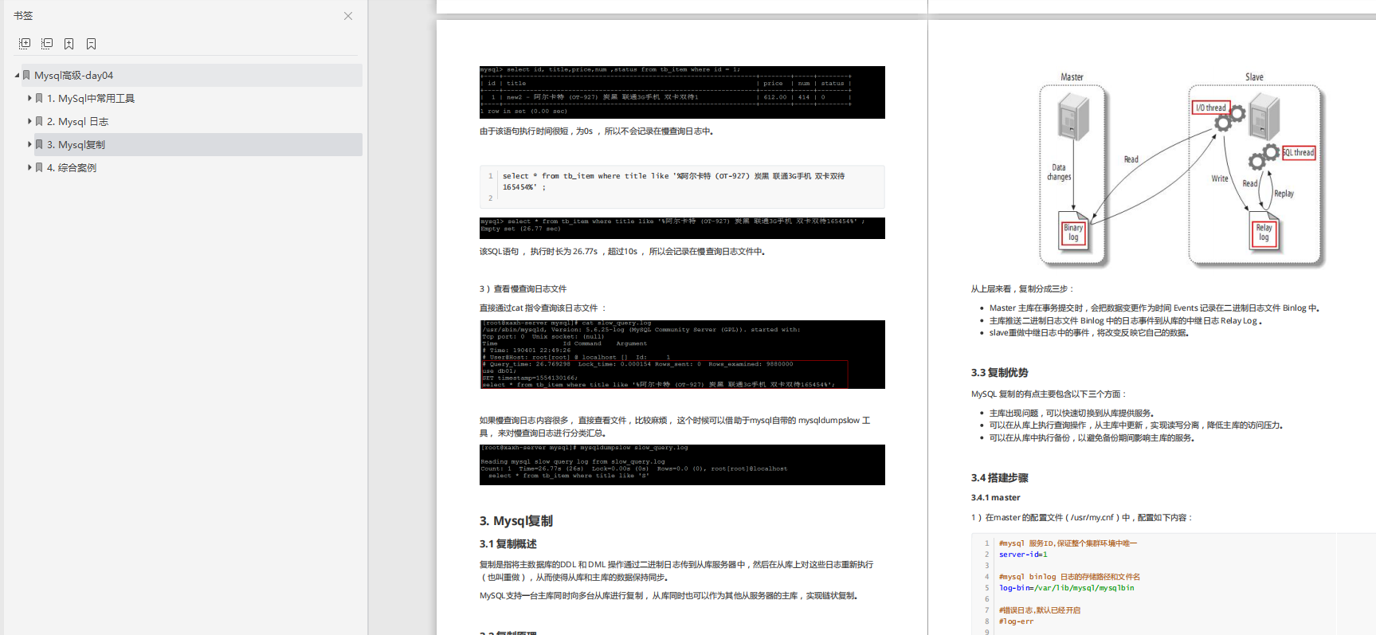Image resolution: width=1376 pixels, height=635 pixels.
Task: Click the expand all bookmarks icon
Action: [25, 44]
